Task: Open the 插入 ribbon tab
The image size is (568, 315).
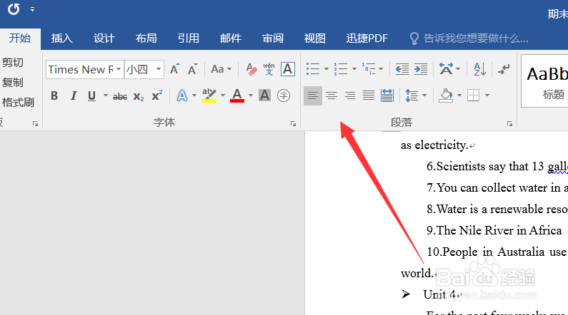Action: coord(62,38)
